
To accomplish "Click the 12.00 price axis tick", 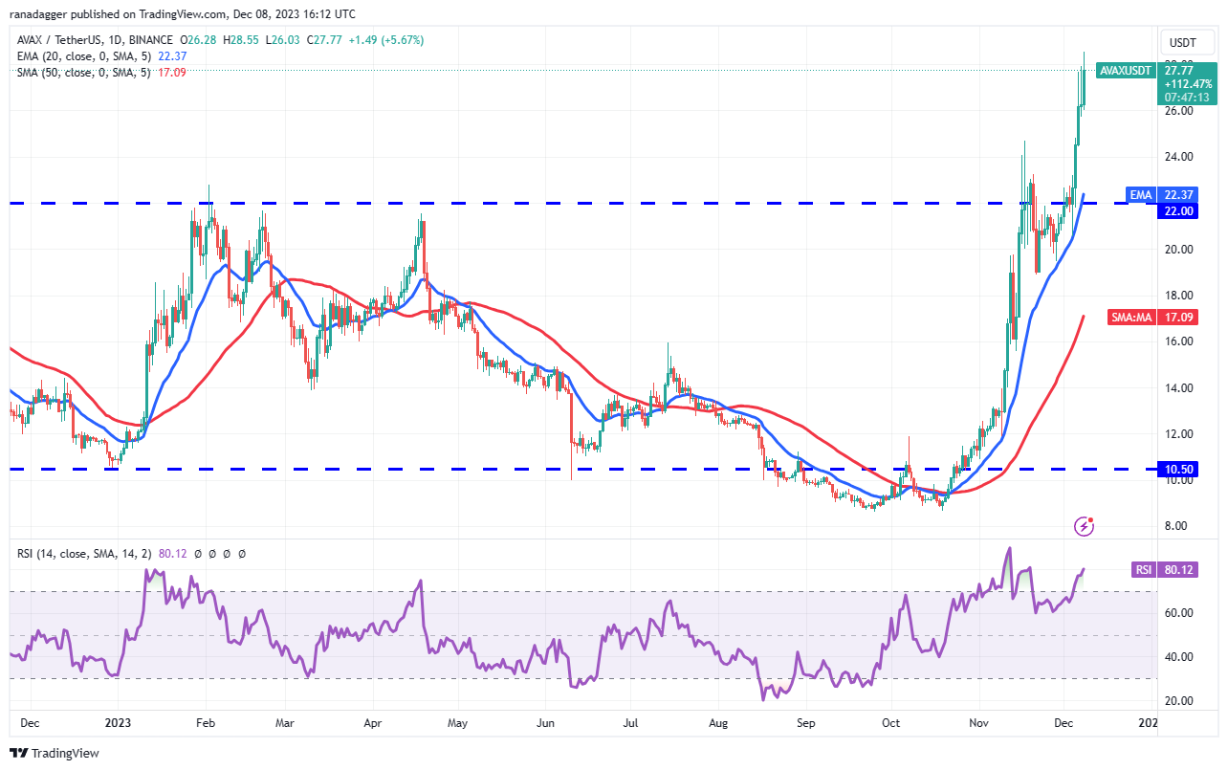I will coord(1177,434).
